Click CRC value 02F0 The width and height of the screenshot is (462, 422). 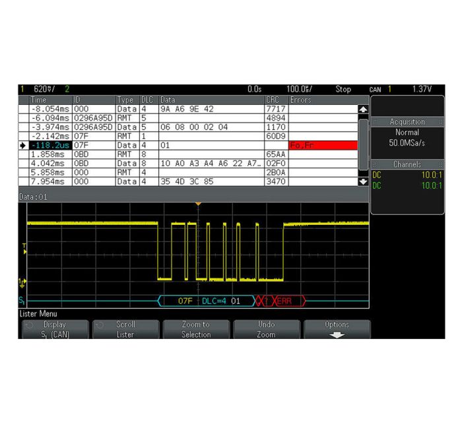277,164
